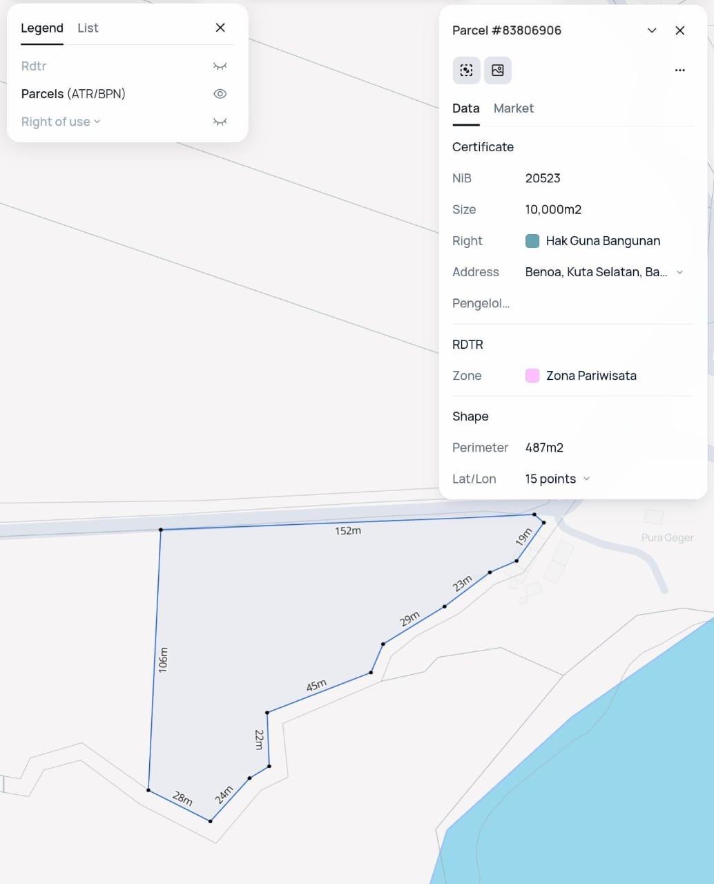Close the Parcel #83806906 panel
714x884 pixels.
coord(679,30)
